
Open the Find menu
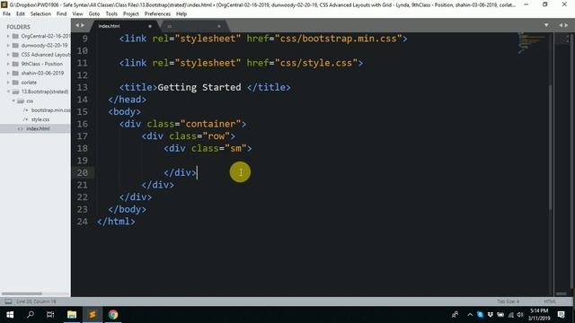[61, 14]
